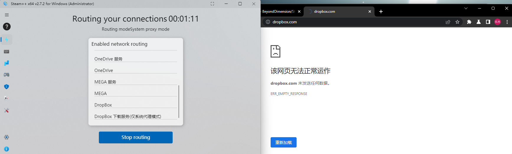Image resolution: width=512 pixels, height=154 pixels.
Task: Click the routing list vertical scrollbar
Action: 179,101
